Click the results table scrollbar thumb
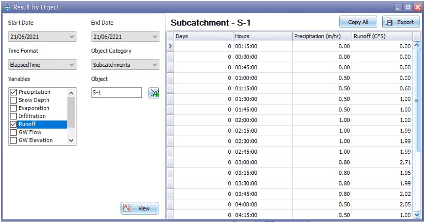425x222 pixels. pos(417,100)
